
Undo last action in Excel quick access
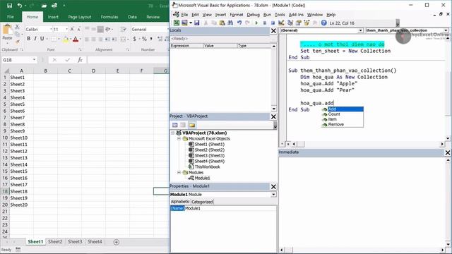coord(19,6)
